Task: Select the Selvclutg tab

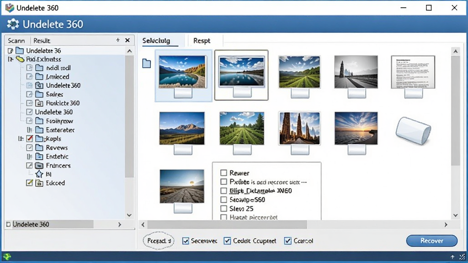Action: [x=156, y=41]
